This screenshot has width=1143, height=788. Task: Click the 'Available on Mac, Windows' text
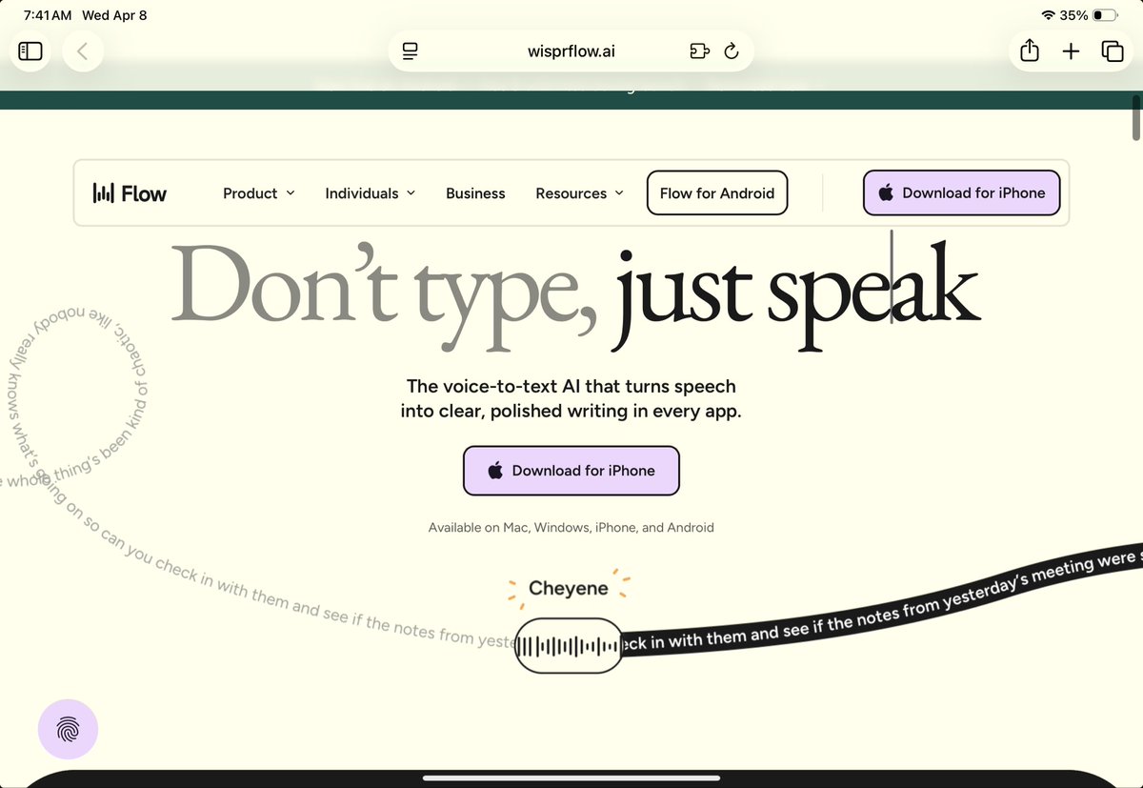click(571, 527)
